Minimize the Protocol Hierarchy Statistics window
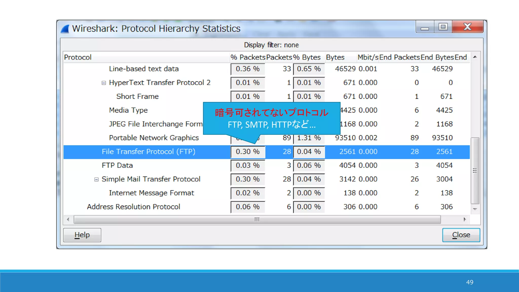The image size is (519, 292). 425,27
